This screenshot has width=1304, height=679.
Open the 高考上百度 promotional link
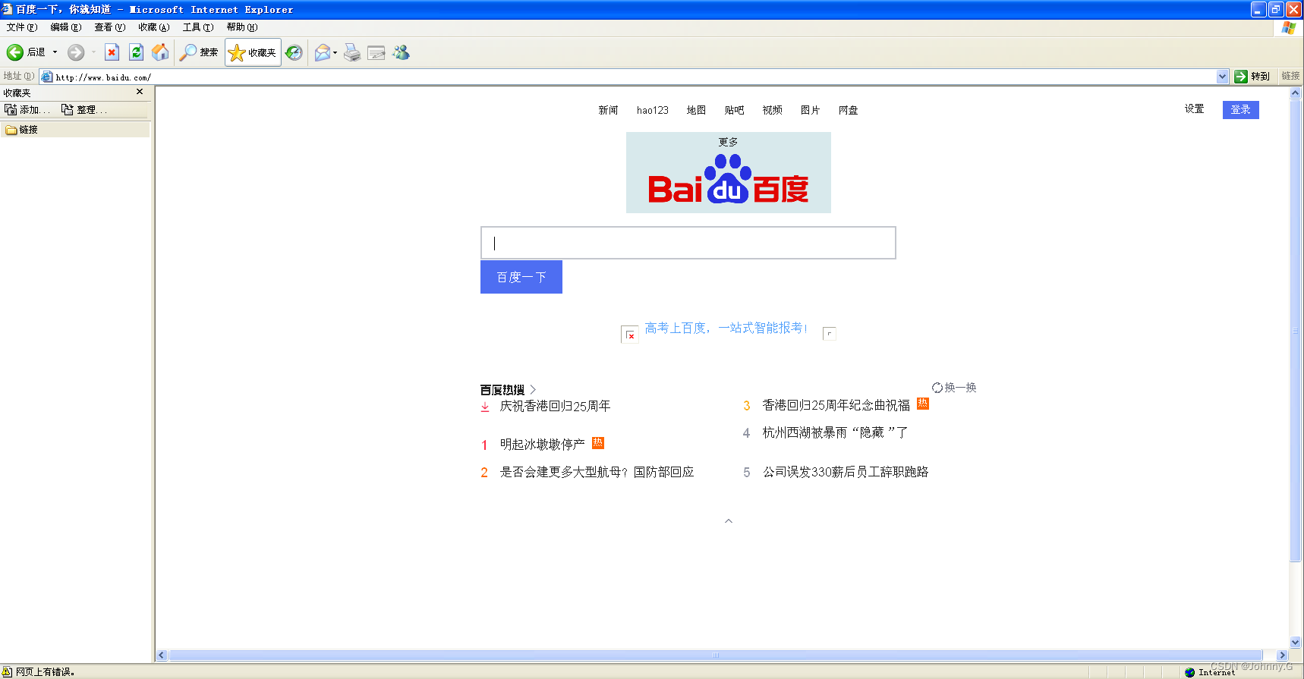tap(726, 328)
